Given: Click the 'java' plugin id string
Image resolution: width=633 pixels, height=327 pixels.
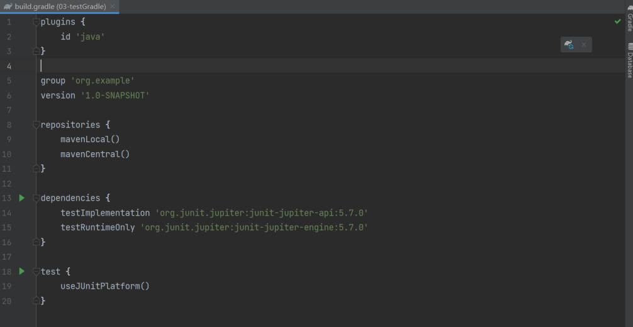Looking at the screenshot, I should pyautogui.click(x=91, y=36).
